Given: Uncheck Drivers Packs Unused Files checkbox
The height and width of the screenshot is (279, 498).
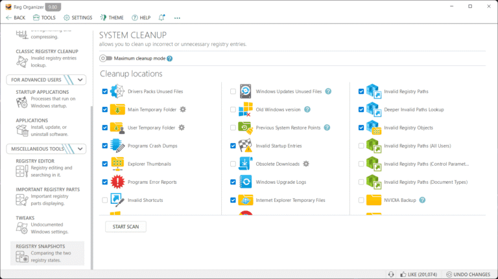Looking at the screenshot, I should (105, 91).
